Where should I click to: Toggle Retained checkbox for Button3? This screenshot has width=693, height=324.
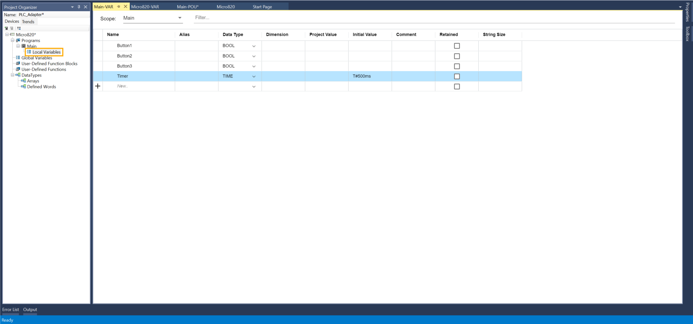pos(457,66)
